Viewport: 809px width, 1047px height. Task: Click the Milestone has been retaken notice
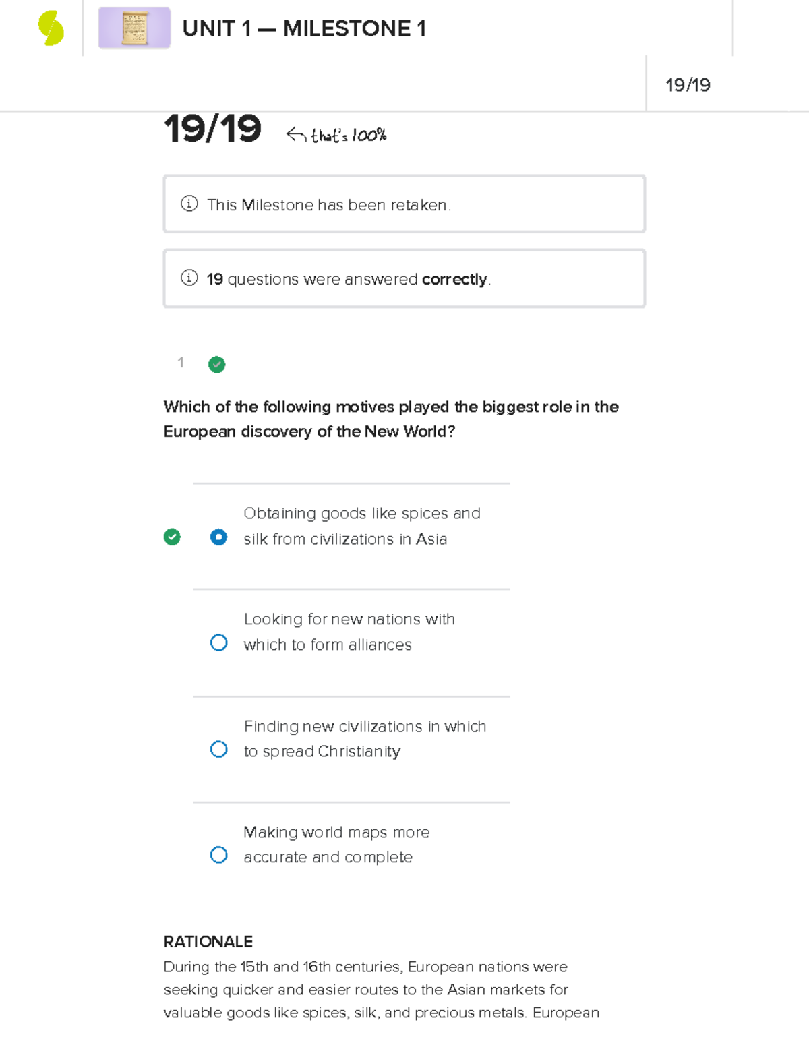(329, 205)
